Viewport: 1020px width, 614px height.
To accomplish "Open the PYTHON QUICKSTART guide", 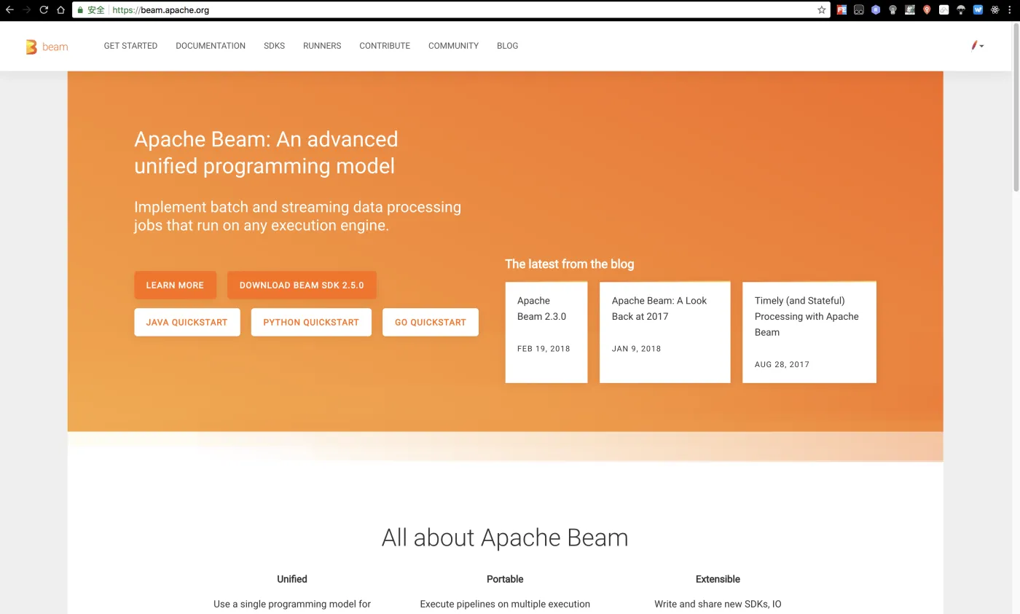I will coord(311,322).
